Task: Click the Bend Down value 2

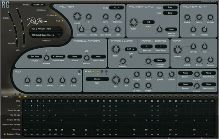Action: click(161, 46)
